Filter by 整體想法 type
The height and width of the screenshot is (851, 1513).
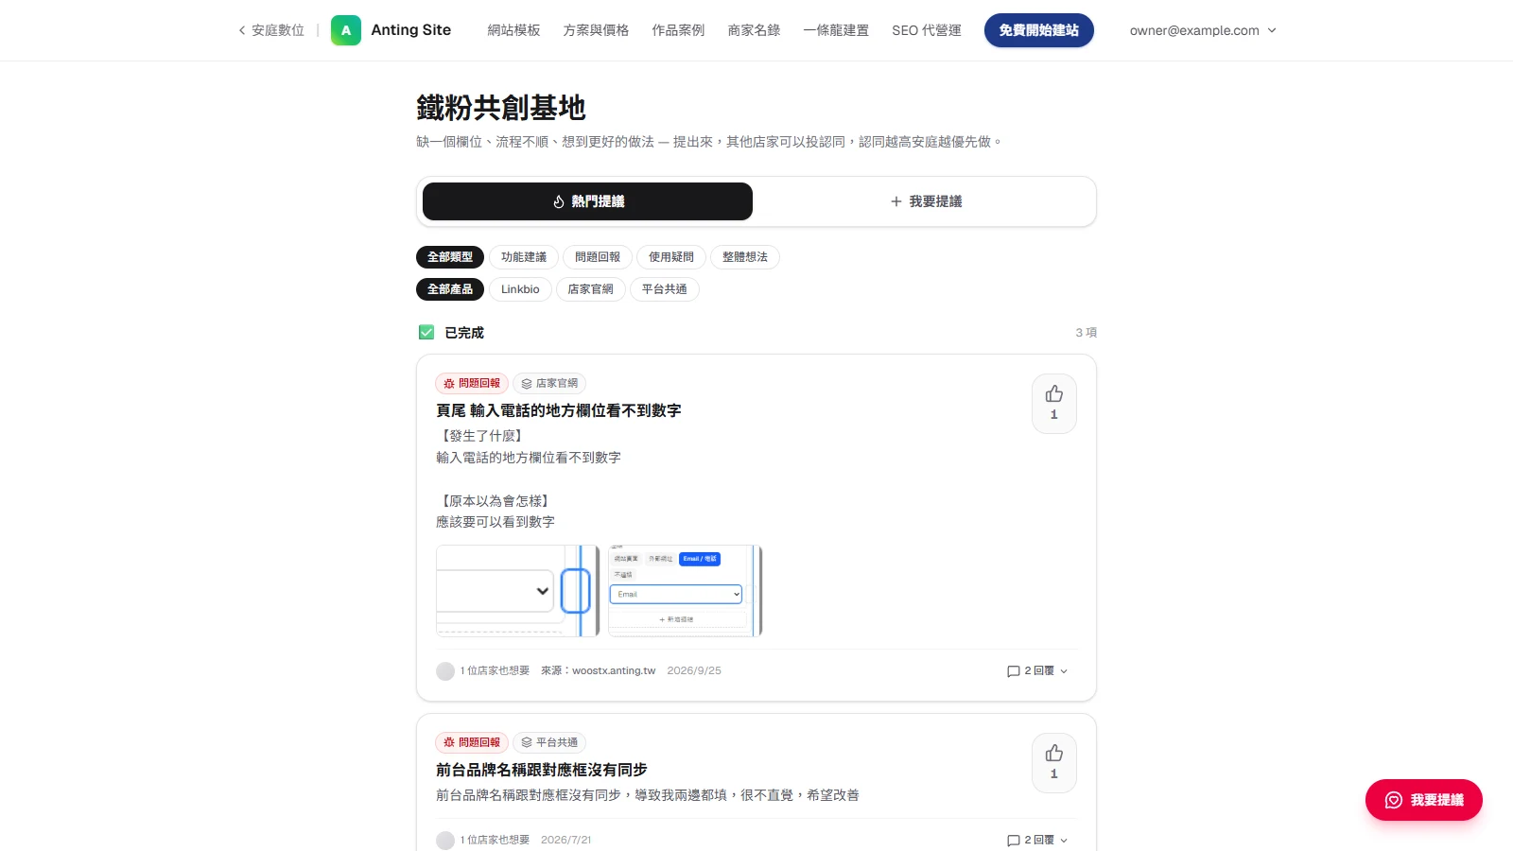coord(745,257)
